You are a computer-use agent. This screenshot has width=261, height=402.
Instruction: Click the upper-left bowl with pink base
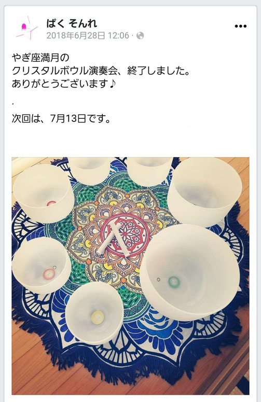pyautogui.click(x=44, y=193)
